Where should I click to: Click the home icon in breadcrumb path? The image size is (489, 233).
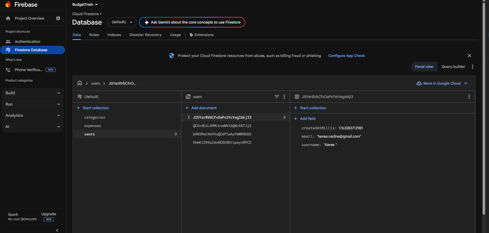[80, 83]
